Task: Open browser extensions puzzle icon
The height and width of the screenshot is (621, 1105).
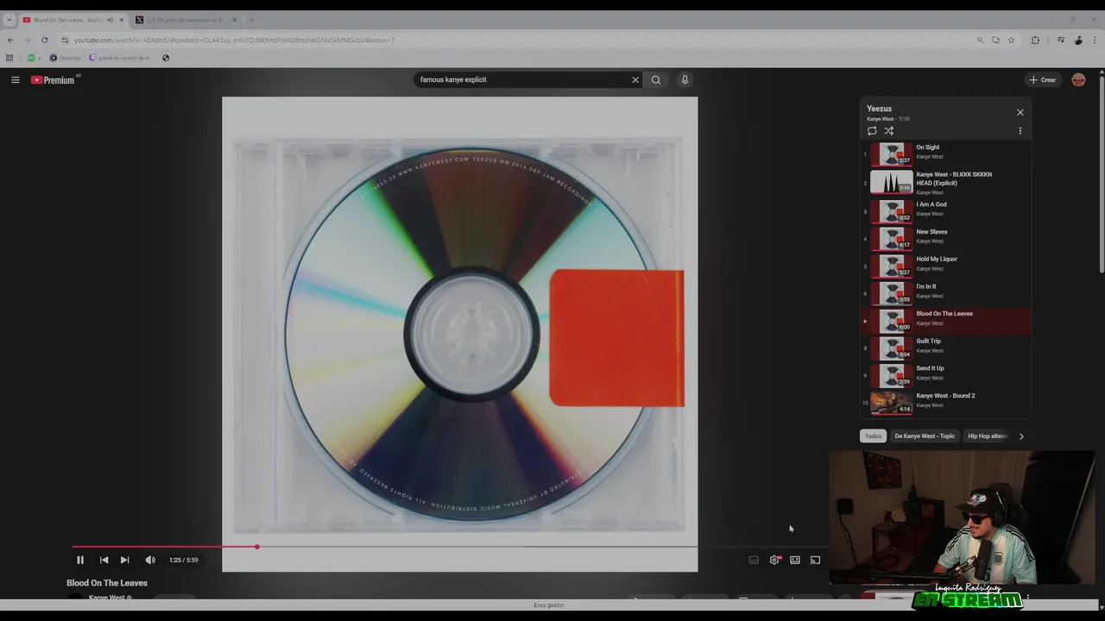Action: [1035, 40]
